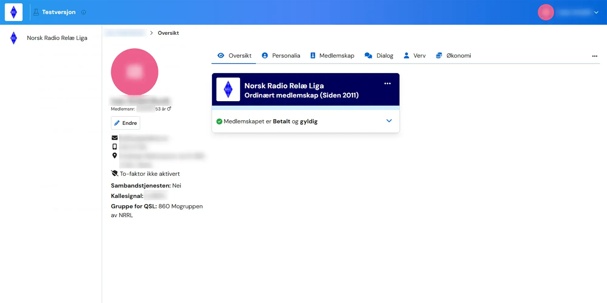Expand the user account dropdown chevron

(x=596, y=12)
